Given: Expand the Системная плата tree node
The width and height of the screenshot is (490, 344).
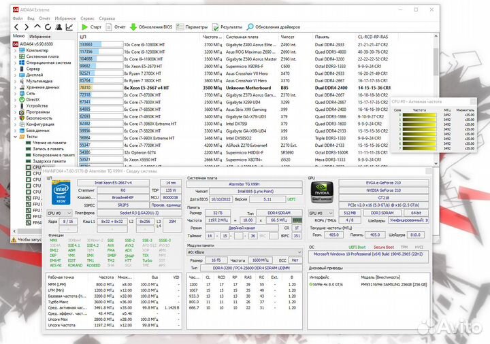Looking at the screenshot, I should [x=15, y=56].
